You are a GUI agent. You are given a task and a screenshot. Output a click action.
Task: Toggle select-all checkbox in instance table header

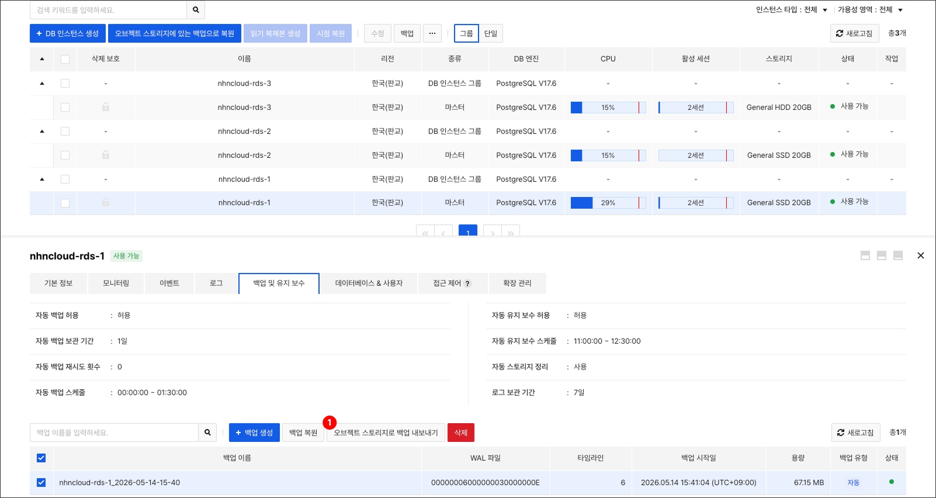[65, 59]
